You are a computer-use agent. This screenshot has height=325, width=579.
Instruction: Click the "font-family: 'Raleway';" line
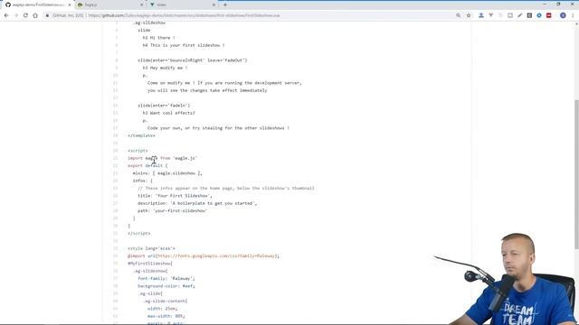[x=166, y=279]
